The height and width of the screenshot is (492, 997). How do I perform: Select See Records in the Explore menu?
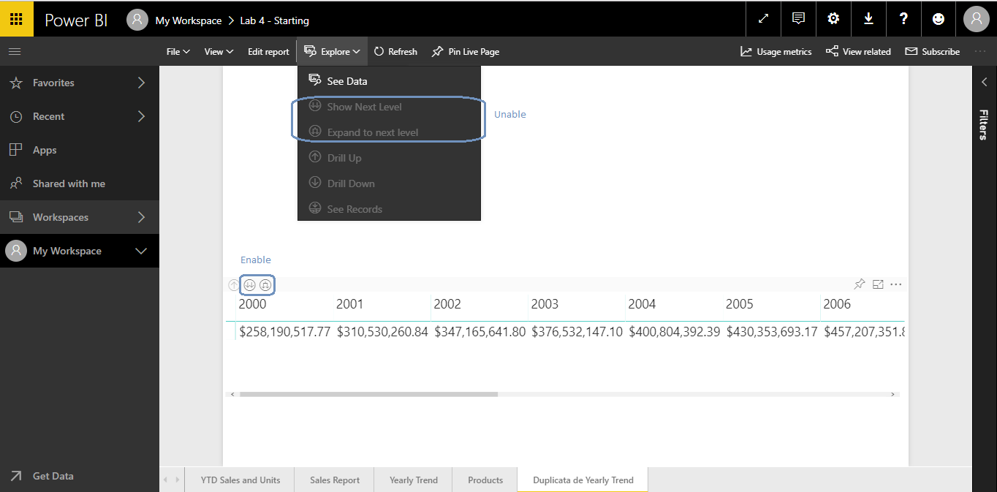pos(389,209)
